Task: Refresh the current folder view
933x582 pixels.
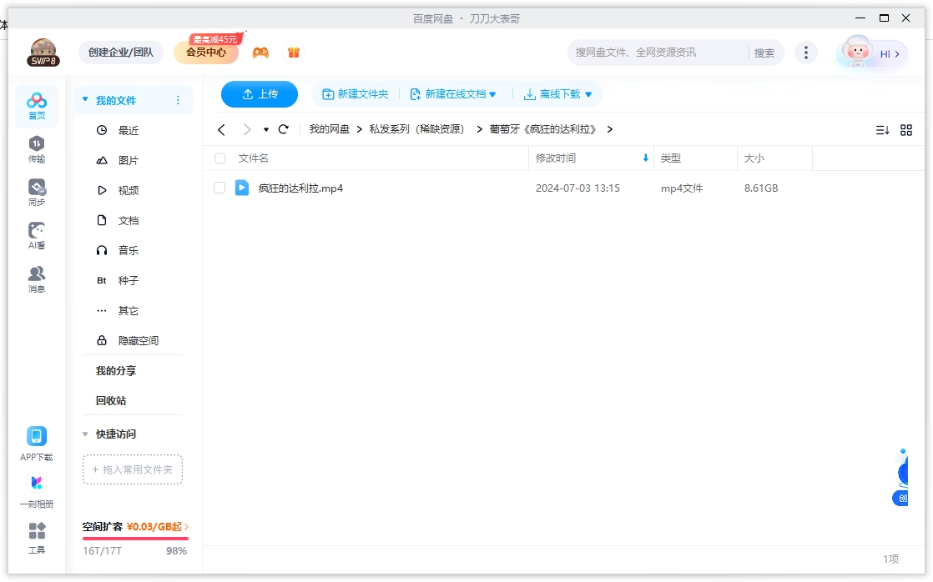Action: [x=283, y=129]
